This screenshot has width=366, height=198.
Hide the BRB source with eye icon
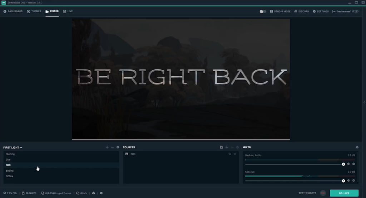[x=235, y=154]
